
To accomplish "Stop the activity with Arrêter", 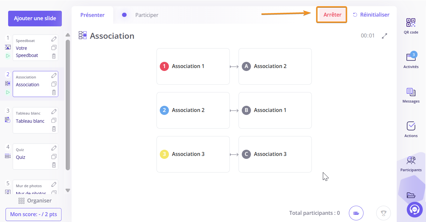I will pyautogui.click(x=332, y=15).
